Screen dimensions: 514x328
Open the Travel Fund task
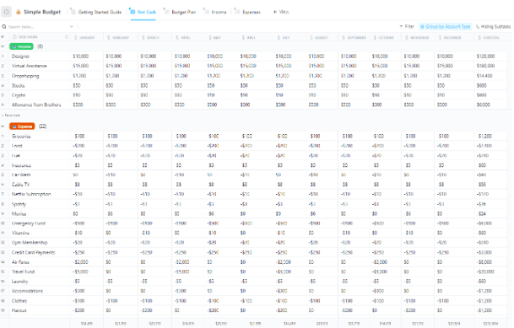(23, 272)
